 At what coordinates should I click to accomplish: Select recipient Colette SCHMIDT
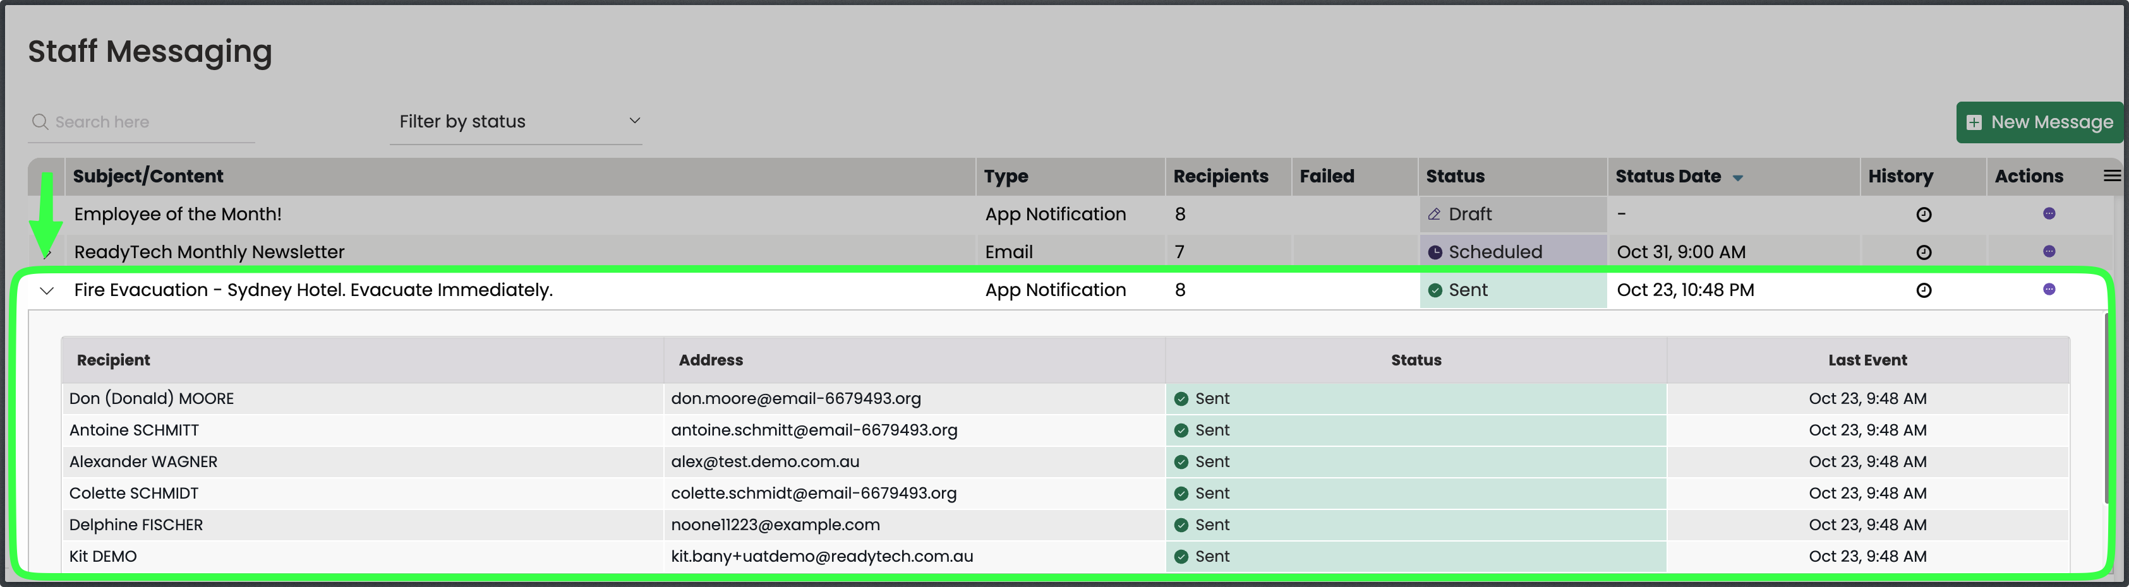[134, 493]
